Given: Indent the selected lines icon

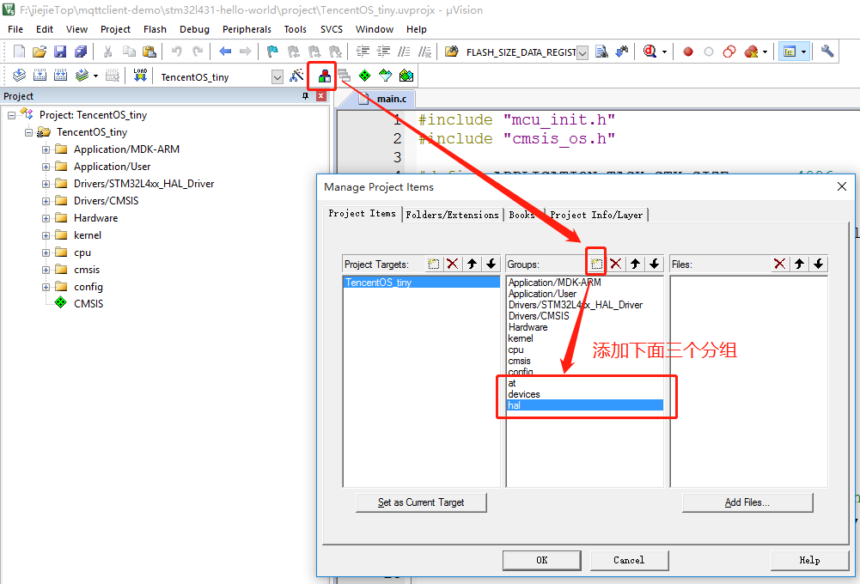Looking at the screenshot, I should [x=363, y=52].
